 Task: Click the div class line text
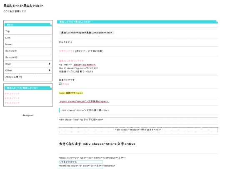(x=81, y=120)
